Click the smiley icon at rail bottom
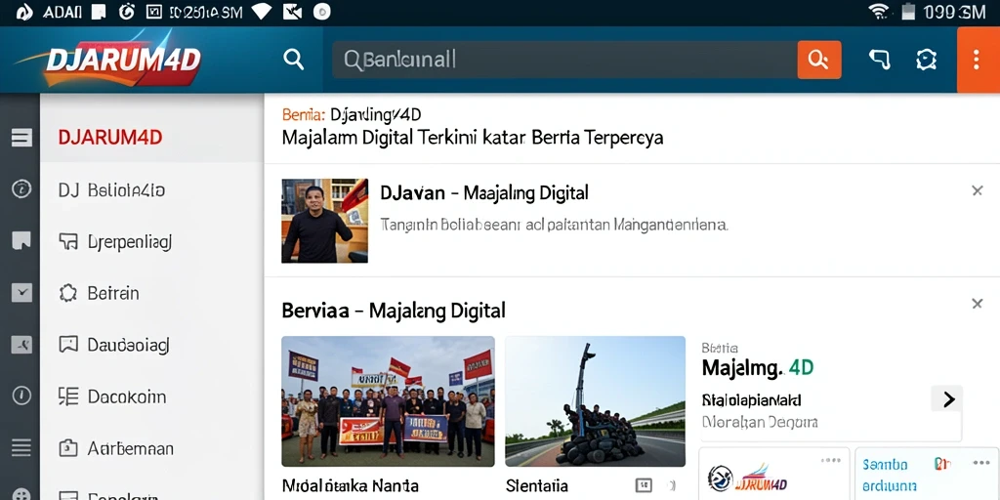Viewport: 1000px width, 500px height. [x=21, y=494]
